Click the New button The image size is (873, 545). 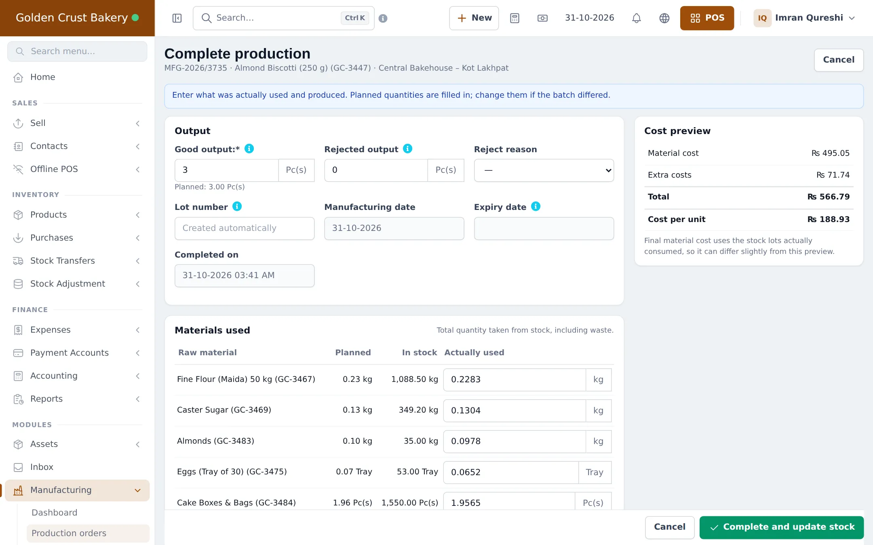[x=474, y=18]
